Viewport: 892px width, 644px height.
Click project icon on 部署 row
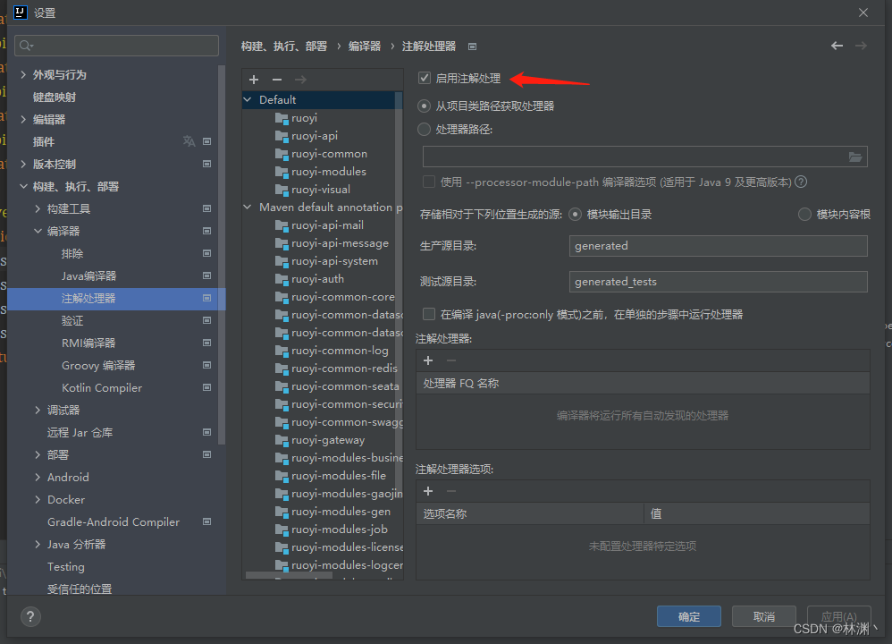click(x=207, y=454)
